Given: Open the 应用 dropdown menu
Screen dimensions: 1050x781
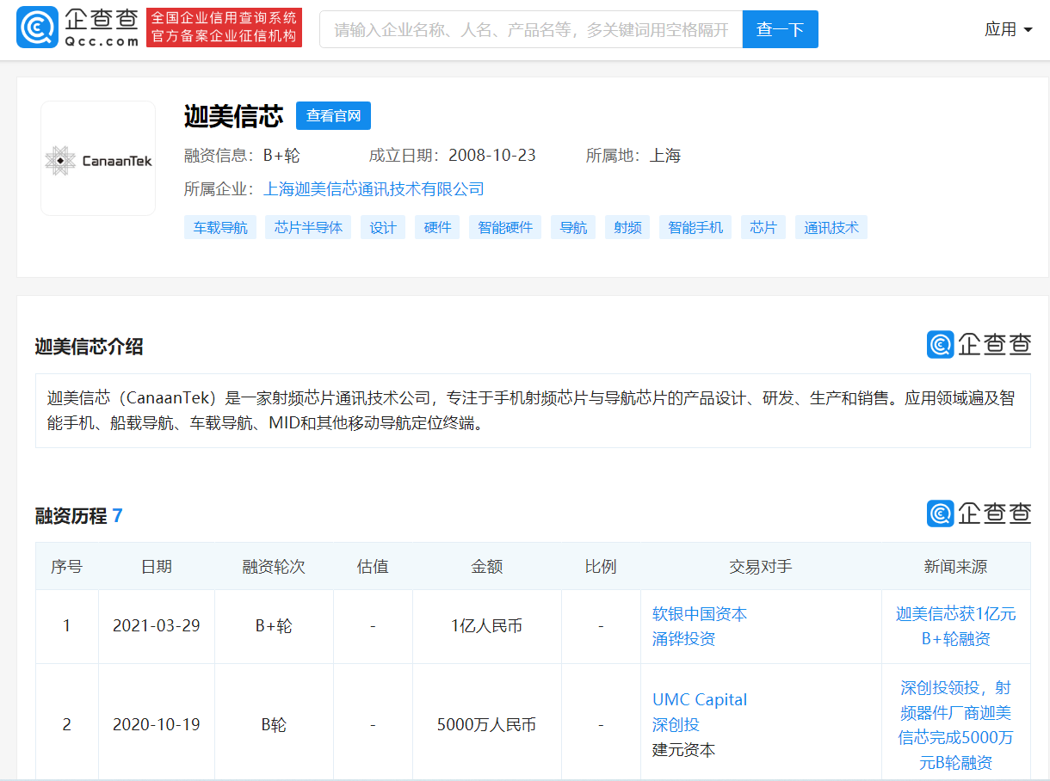Looking at the screenshot, I should [x=1008, y=29].
